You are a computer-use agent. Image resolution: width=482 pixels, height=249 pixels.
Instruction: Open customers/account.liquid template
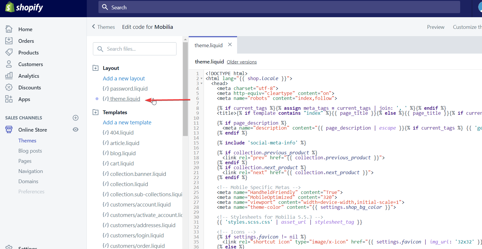tap(140, 204)
